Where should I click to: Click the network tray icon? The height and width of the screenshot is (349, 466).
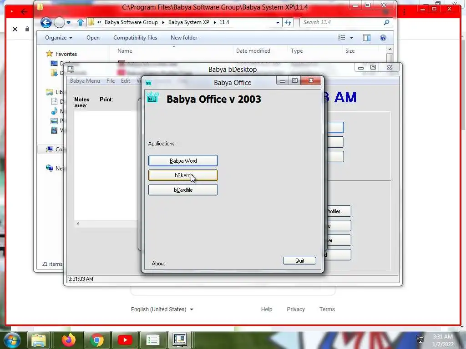point(420,340)
